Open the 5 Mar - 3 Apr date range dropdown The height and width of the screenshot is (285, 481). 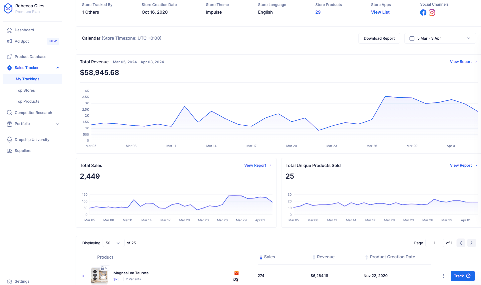pyautogui.click(x=440, y=38)
